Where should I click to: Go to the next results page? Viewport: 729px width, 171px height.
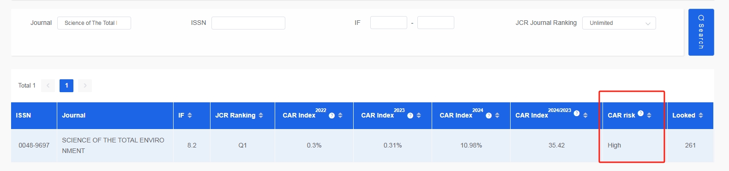coord(85,86)
